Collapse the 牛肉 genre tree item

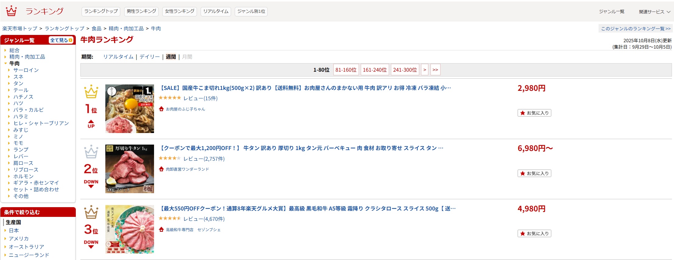5,63
